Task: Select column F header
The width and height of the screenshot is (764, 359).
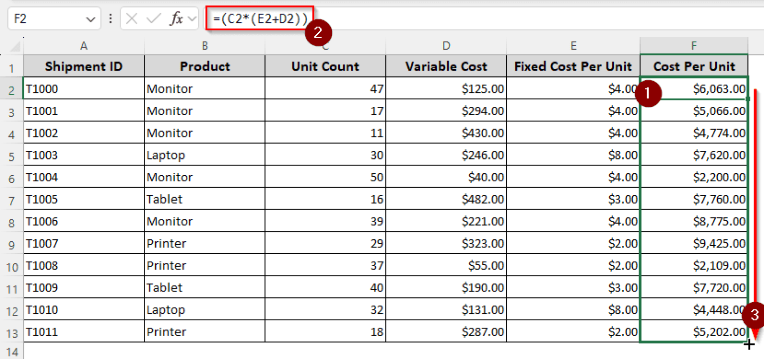Action: [x=693, y=46]
